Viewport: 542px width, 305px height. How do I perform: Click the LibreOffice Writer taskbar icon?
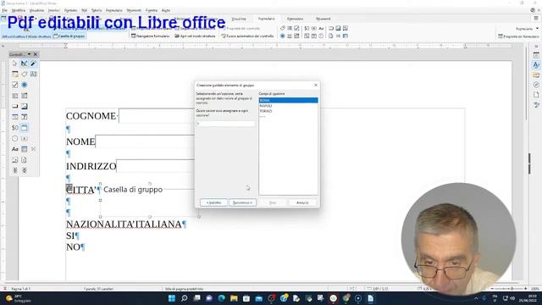click(371, 298)
